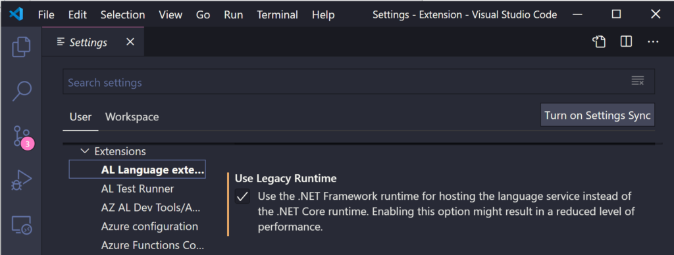Close the Settings editor tab
Viewport: 674px width, 255px height.
point(130,41)
